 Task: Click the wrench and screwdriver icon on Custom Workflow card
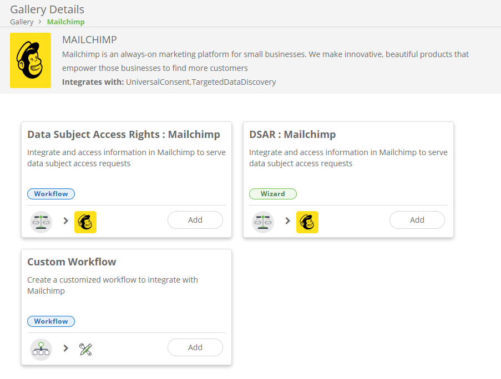pyautogui.click(x=85, y=349)
